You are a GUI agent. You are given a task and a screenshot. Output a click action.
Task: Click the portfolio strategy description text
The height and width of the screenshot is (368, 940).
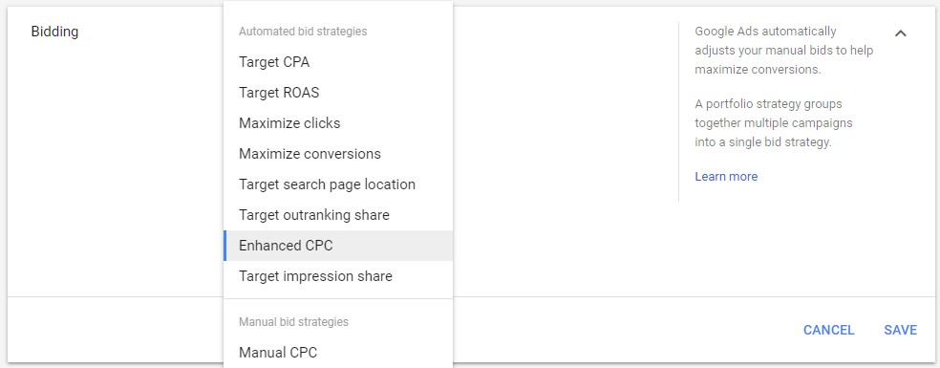coord(774,123)
